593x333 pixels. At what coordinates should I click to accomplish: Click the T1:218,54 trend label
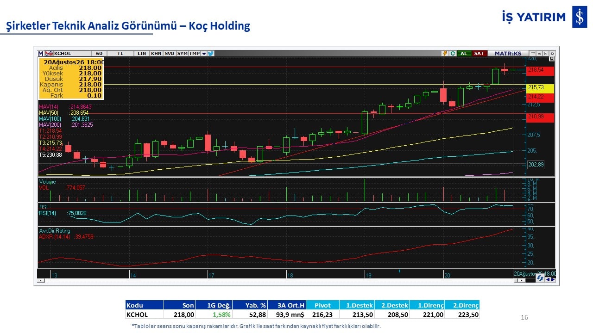pos(50,131)
